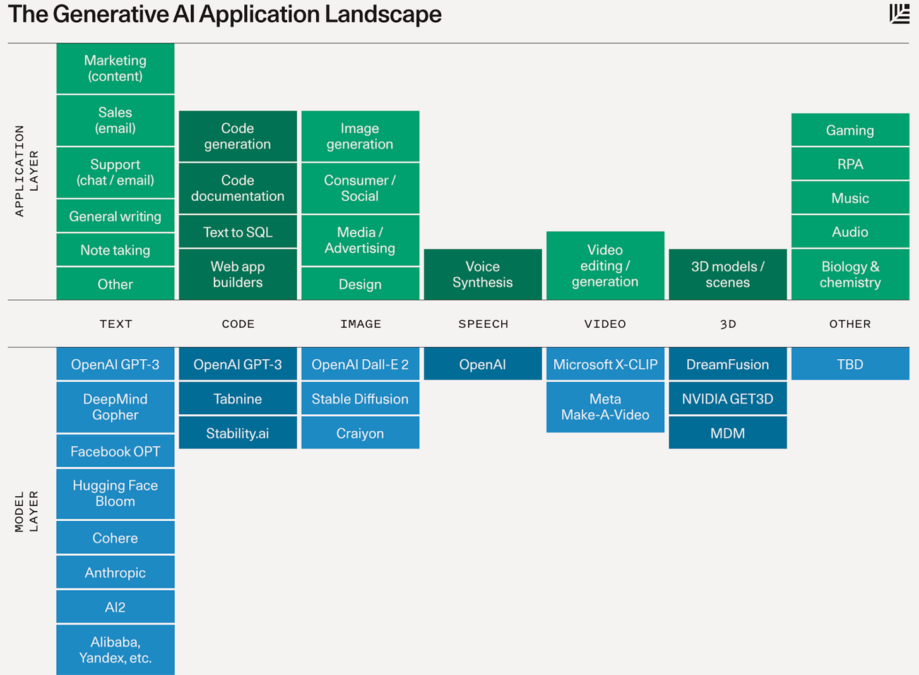Click the "Voice Synthesis" box
Image resolution: width=919 pixels, height=675 pixels.
483,274
